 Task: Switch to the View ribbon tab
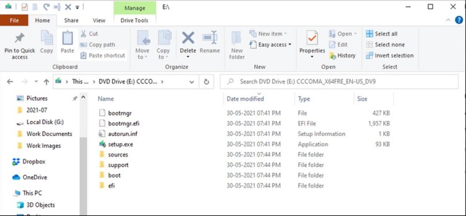[99, 21]
